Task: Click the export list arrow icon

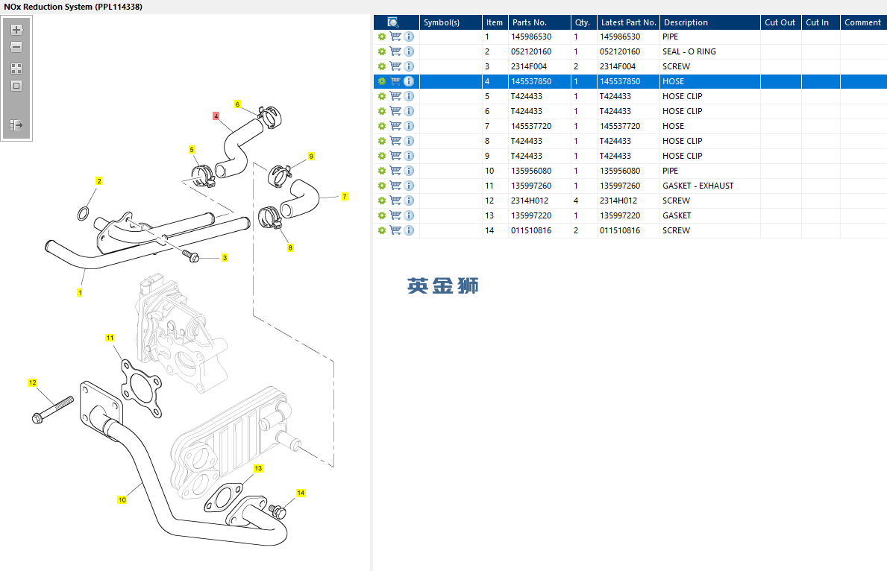Action: (x=16, y=124)
